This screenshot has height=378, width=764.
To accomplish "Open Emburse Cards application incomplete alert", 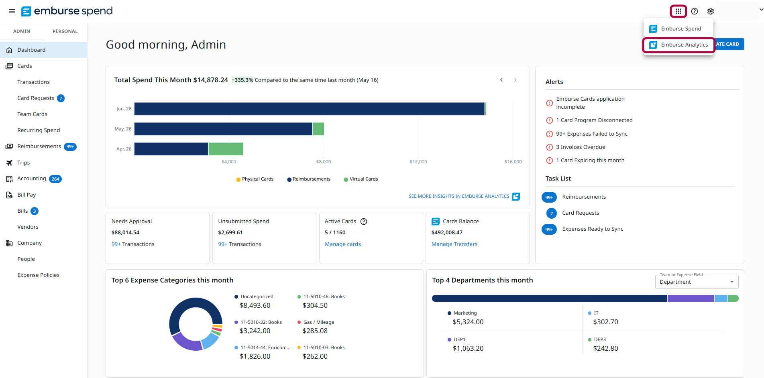I will [590, 103].
